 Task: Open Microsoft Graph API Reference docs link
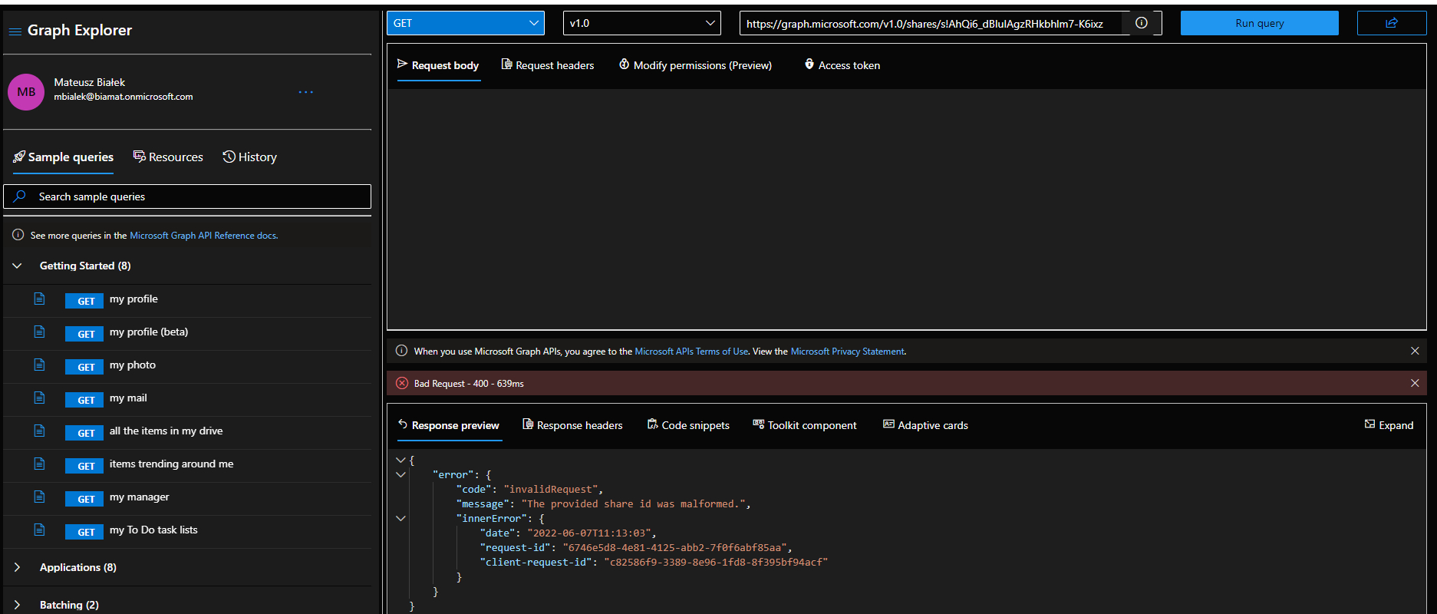[203, 236]
